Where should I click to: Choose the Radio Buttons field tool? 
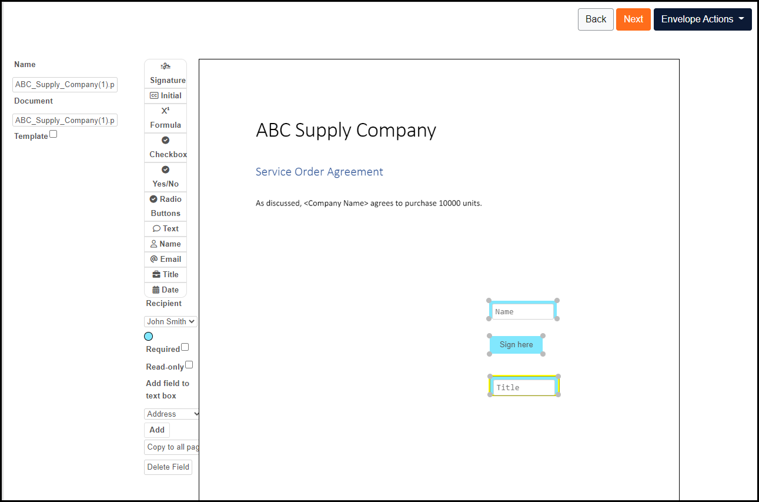tap(165, 206)
